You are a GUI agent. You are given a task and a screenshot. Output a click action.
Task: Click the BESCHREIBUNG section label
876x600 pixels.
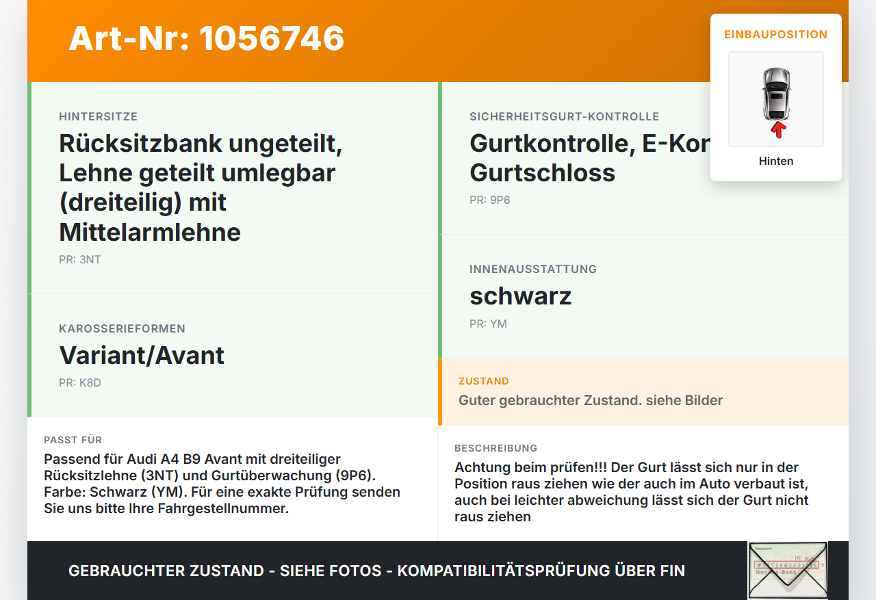[x=496, y=448]
